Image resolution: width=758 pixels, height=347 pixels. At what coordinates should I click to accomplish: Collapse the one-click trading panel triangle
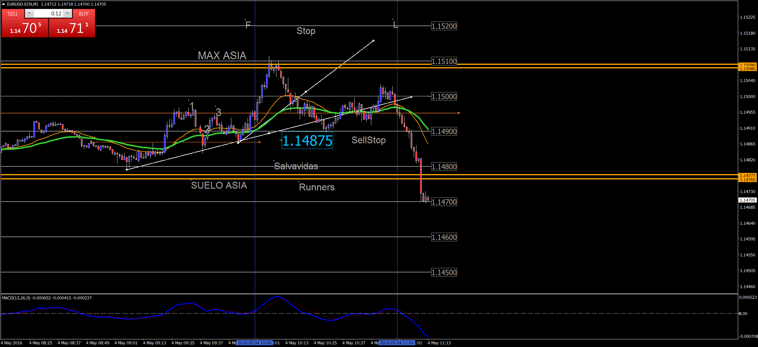tap(3, 4)
